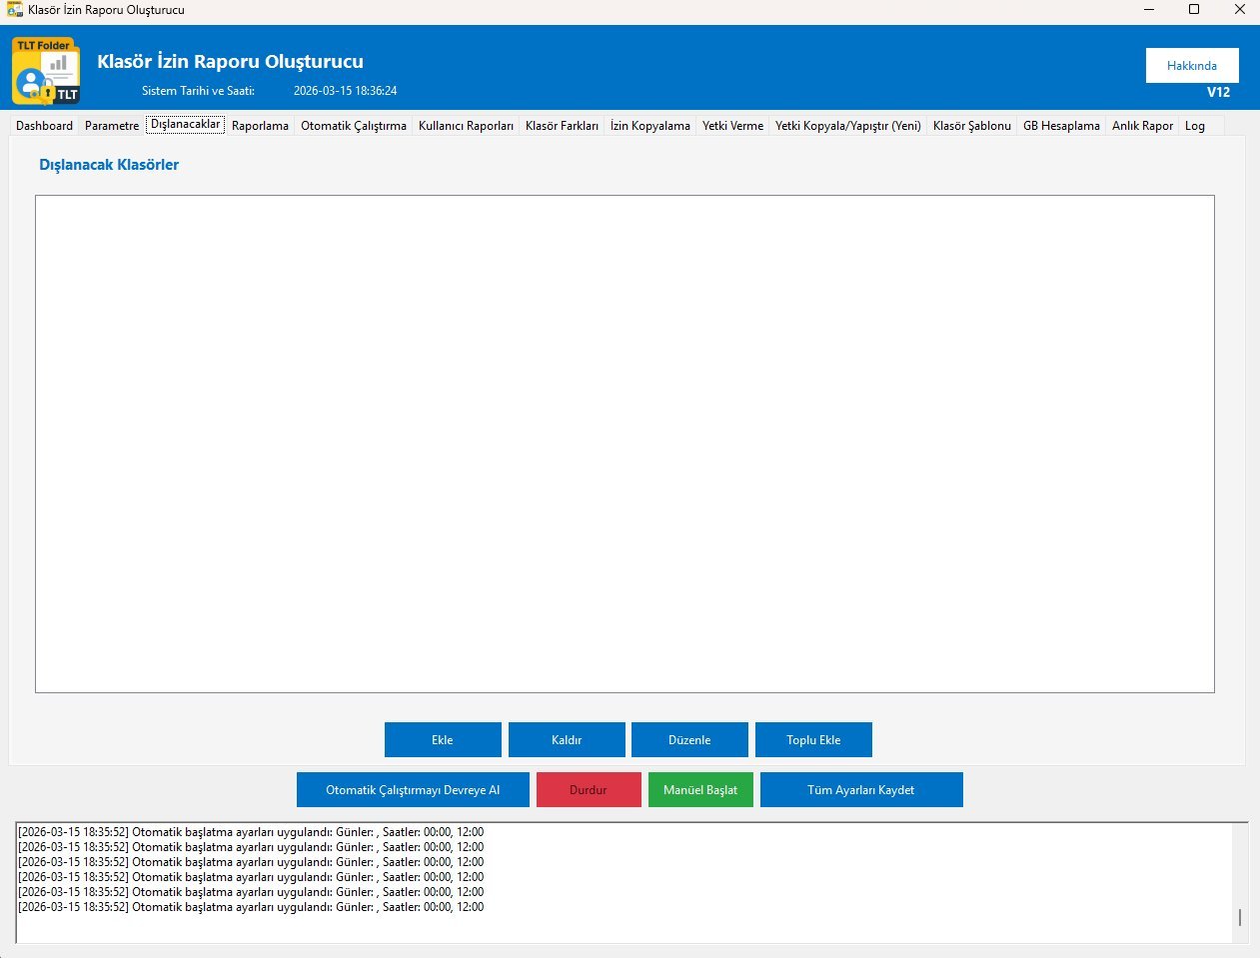The width and height of the screenshot is (1260, 958).
Task: Open the Hakkında about dialog
Action: [x=1191, y=66]
